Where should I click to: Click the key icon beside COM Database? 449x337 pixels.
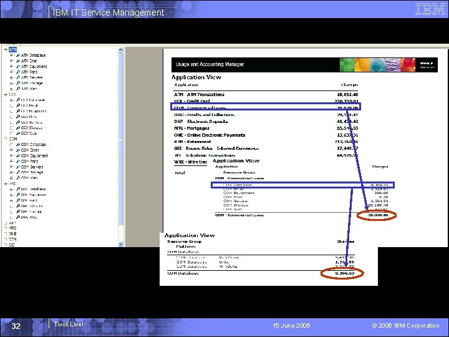(18, 145)
